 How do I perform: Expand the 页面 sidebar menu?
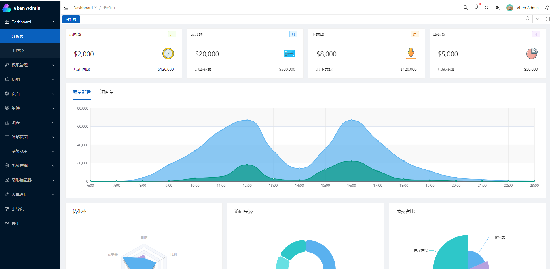click(x=30, y=94)
